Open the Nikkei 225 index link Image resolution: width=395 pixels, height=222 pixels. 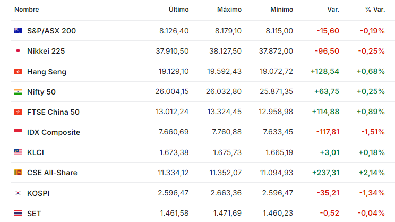pyautogui.click(x=46, y=51)
